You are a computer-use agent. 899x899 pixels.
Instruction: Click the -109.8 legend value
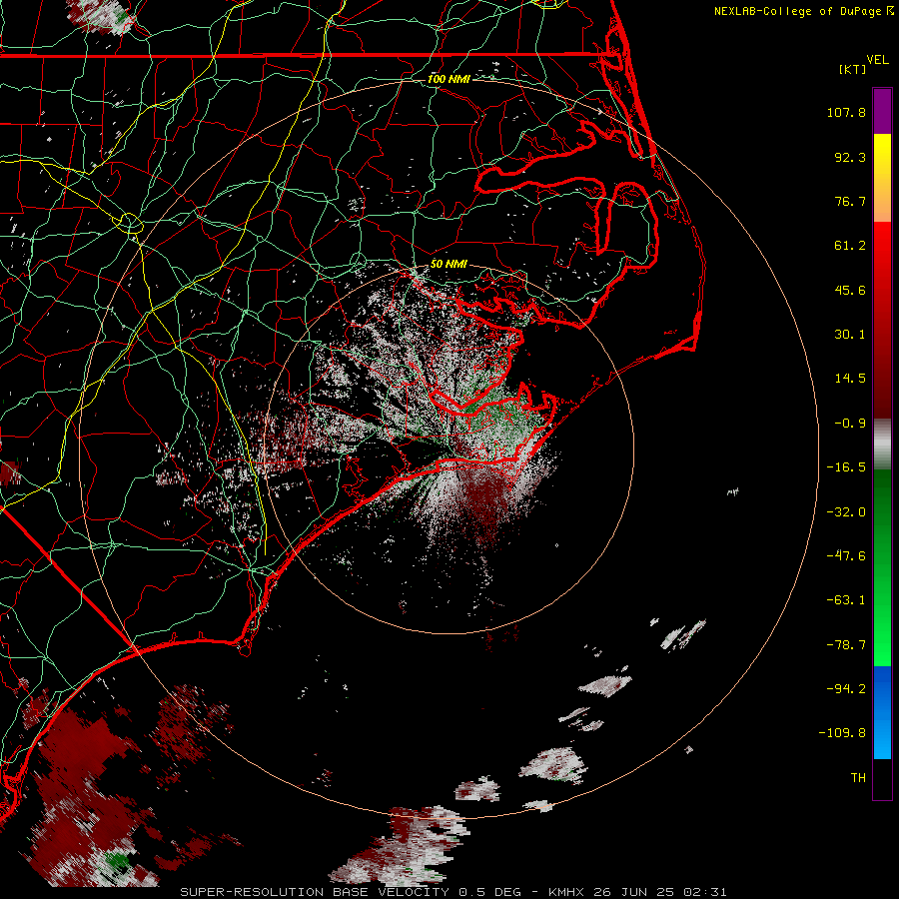843,733
